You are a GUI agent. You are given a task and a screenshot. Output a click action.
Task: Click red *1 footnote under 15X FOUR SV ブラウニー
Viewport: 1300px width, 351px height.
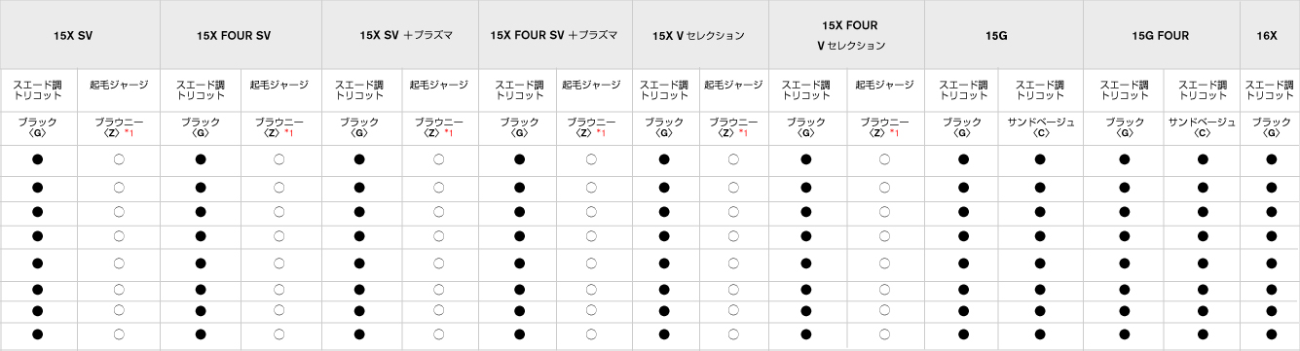coord(288,131)
